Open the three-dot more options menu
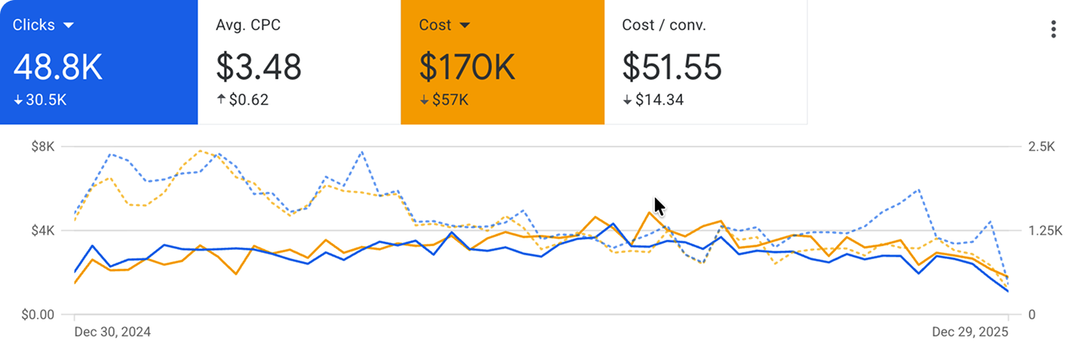Screen dimensions: 1073x351 pyautogui.click(x=1053, y=29)
